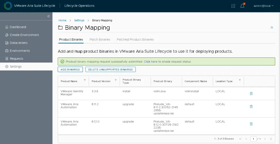Click the '1 - 3 of 3 Binaries' count
Image resolution: width=280 pixels, height=144 pixels.
tap(224, 139)
